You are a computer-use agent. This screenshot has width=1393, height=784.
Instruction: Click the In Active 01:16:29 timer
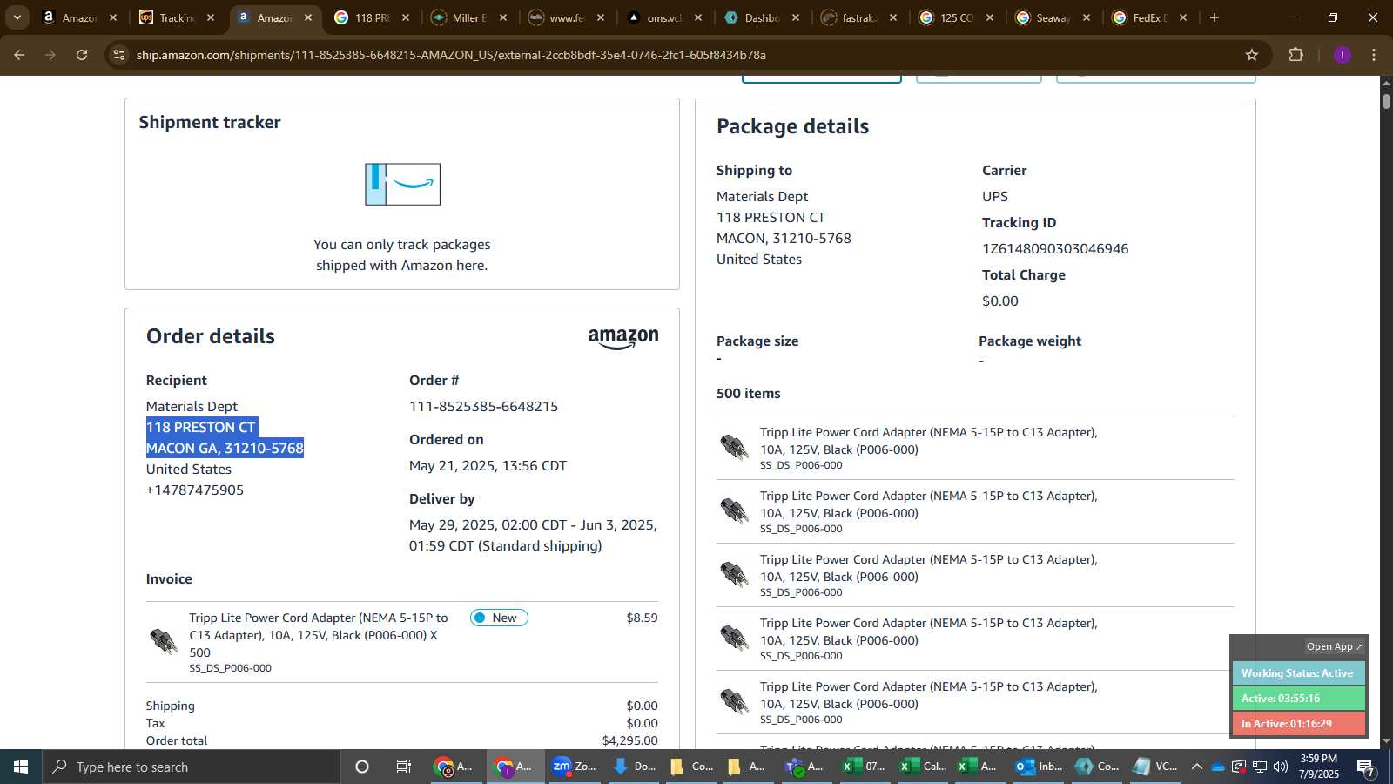pos(1297,724)
